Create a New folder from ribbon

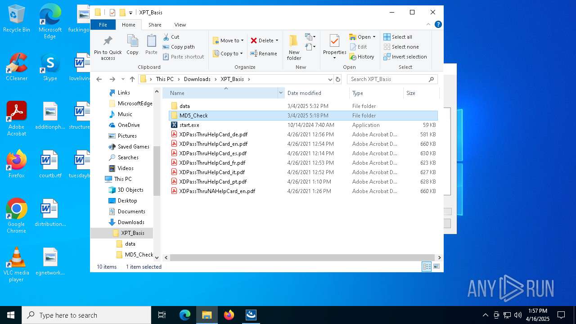click(294, 48)
